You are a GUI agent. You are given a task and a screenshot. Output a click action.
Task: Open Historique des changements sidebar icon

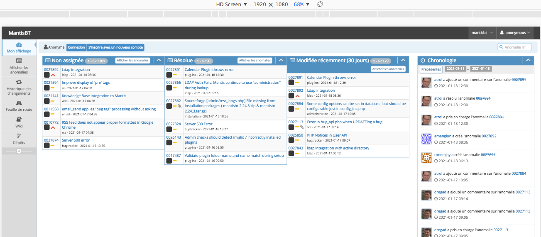tap(19, 82)
